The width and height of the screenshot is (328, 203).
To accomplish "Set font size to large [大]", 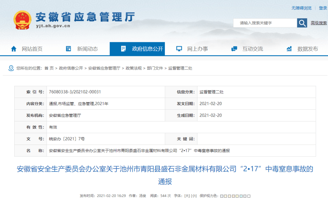I will coord(187,196).
